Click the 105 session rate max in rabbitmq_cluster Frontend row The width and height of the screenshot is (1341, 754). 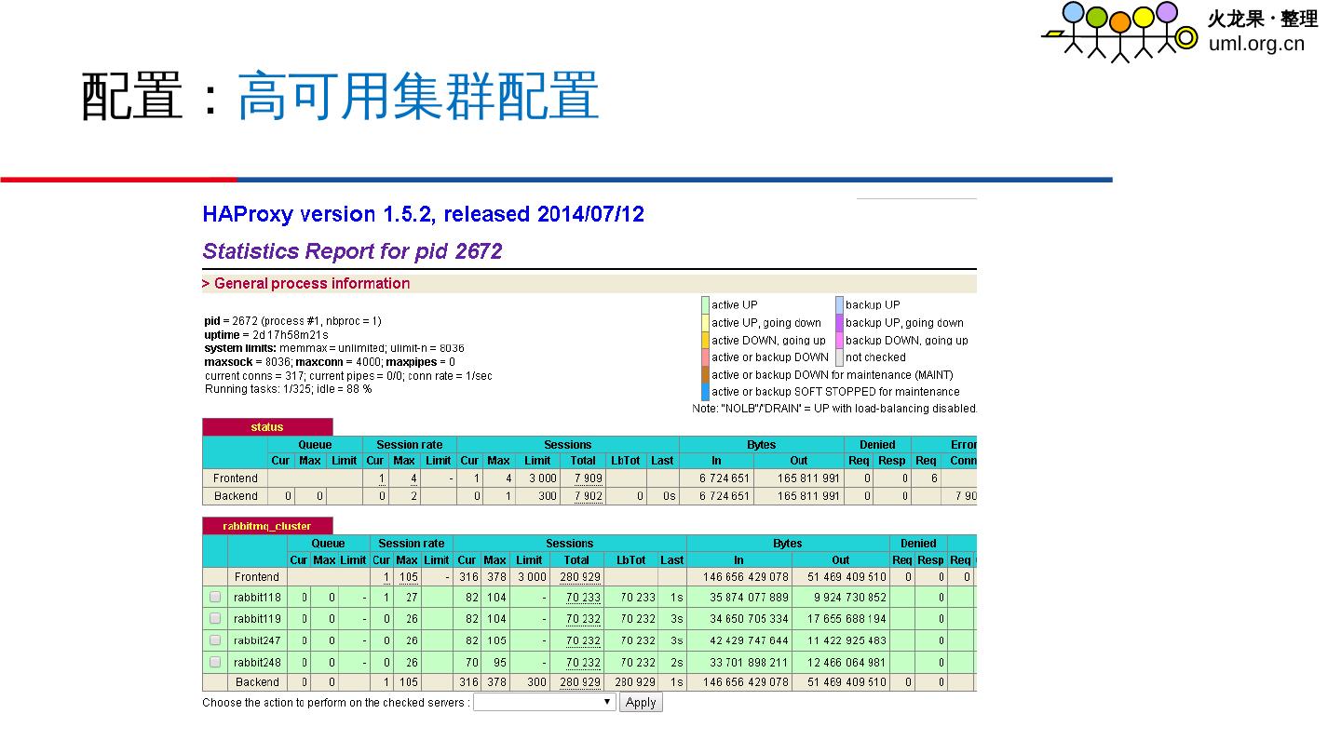pos(408,577)
